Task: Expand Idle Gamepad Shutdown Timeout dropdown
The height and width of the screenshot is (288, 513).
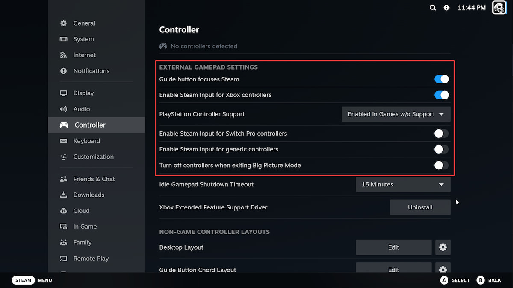Action: [x=403, y=185]
